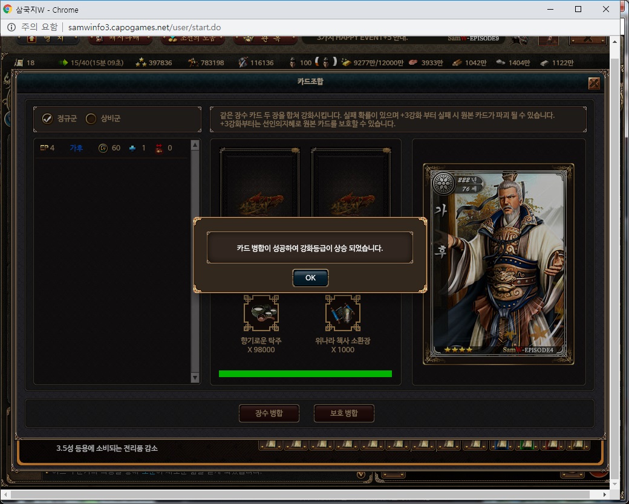Viewport: 629px width, 504px height.
Task: Click the green merge progress bar
Action: (x=305, y=373)
